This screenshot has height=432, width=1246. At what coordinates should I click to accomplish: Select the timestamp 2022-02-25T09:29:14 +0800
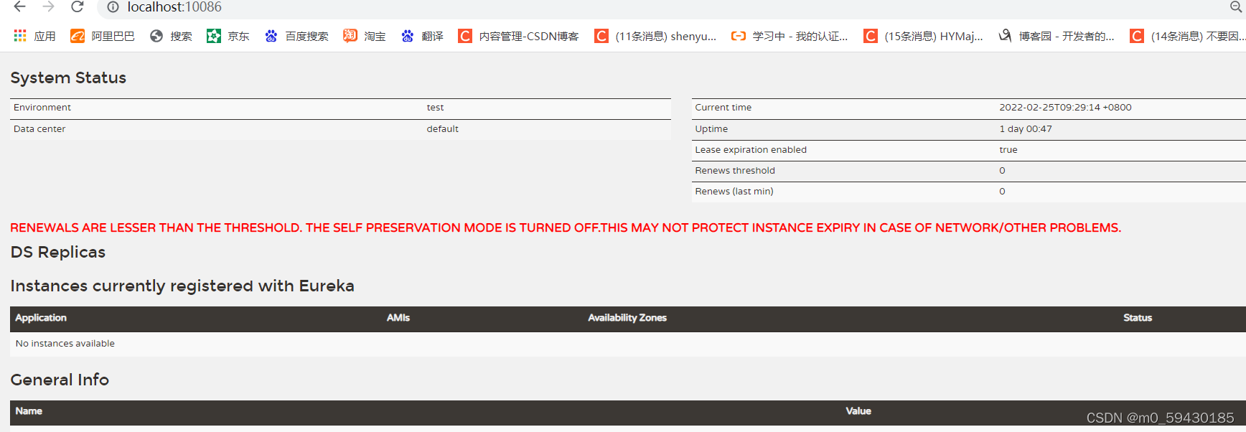coord(1065,108)
